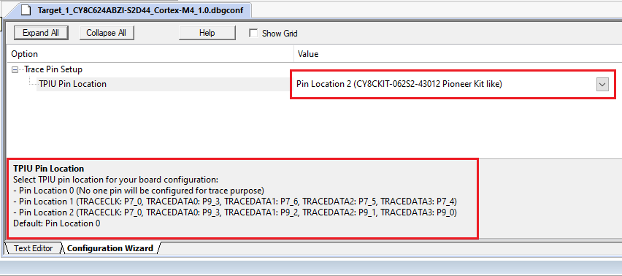This screenshot has width=622, height=276.
Task: Click the Collapse All button
Action: 107,33
